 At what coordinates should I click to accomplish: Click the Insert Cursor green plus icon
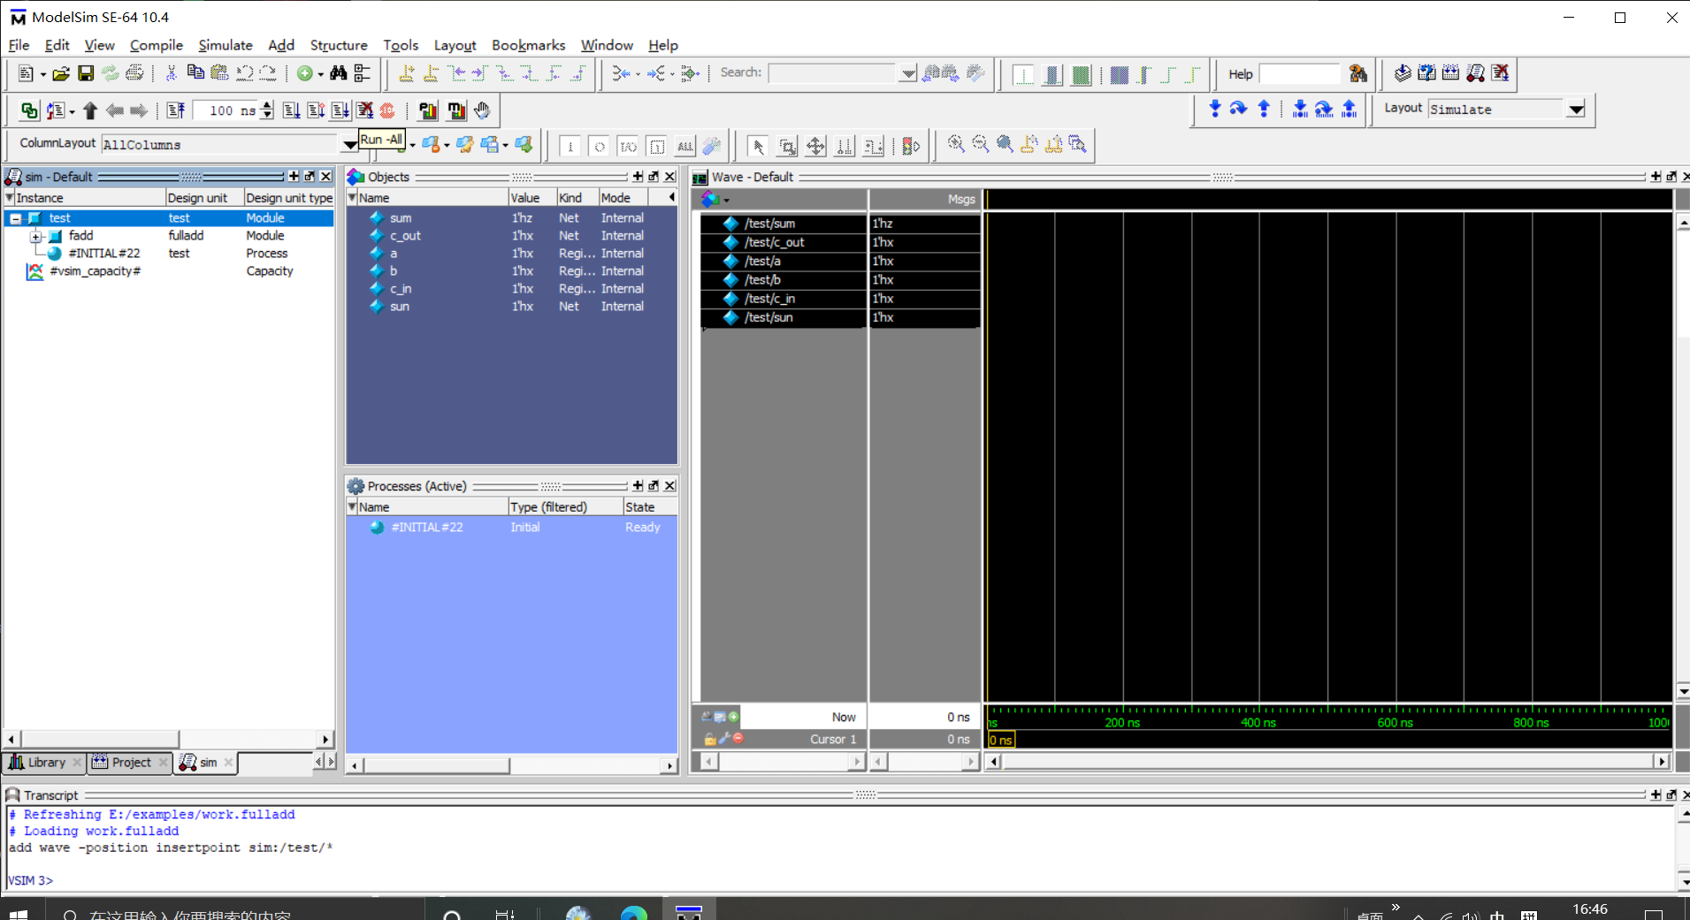[733, 717]
